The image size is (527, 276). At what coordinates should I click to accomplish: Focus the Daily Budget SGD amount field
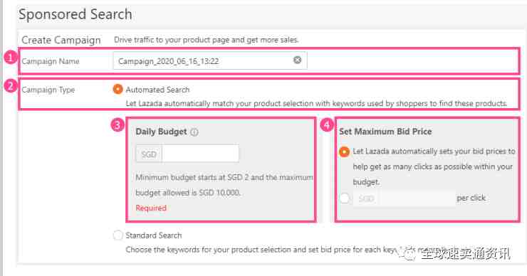tap(200, 154)
